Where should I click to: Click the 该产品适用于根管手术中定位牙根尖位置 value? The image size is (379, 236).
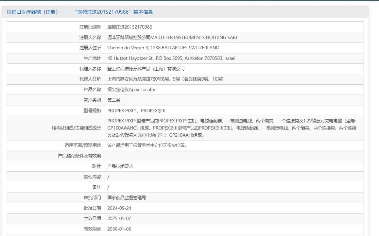click(147, 145)
